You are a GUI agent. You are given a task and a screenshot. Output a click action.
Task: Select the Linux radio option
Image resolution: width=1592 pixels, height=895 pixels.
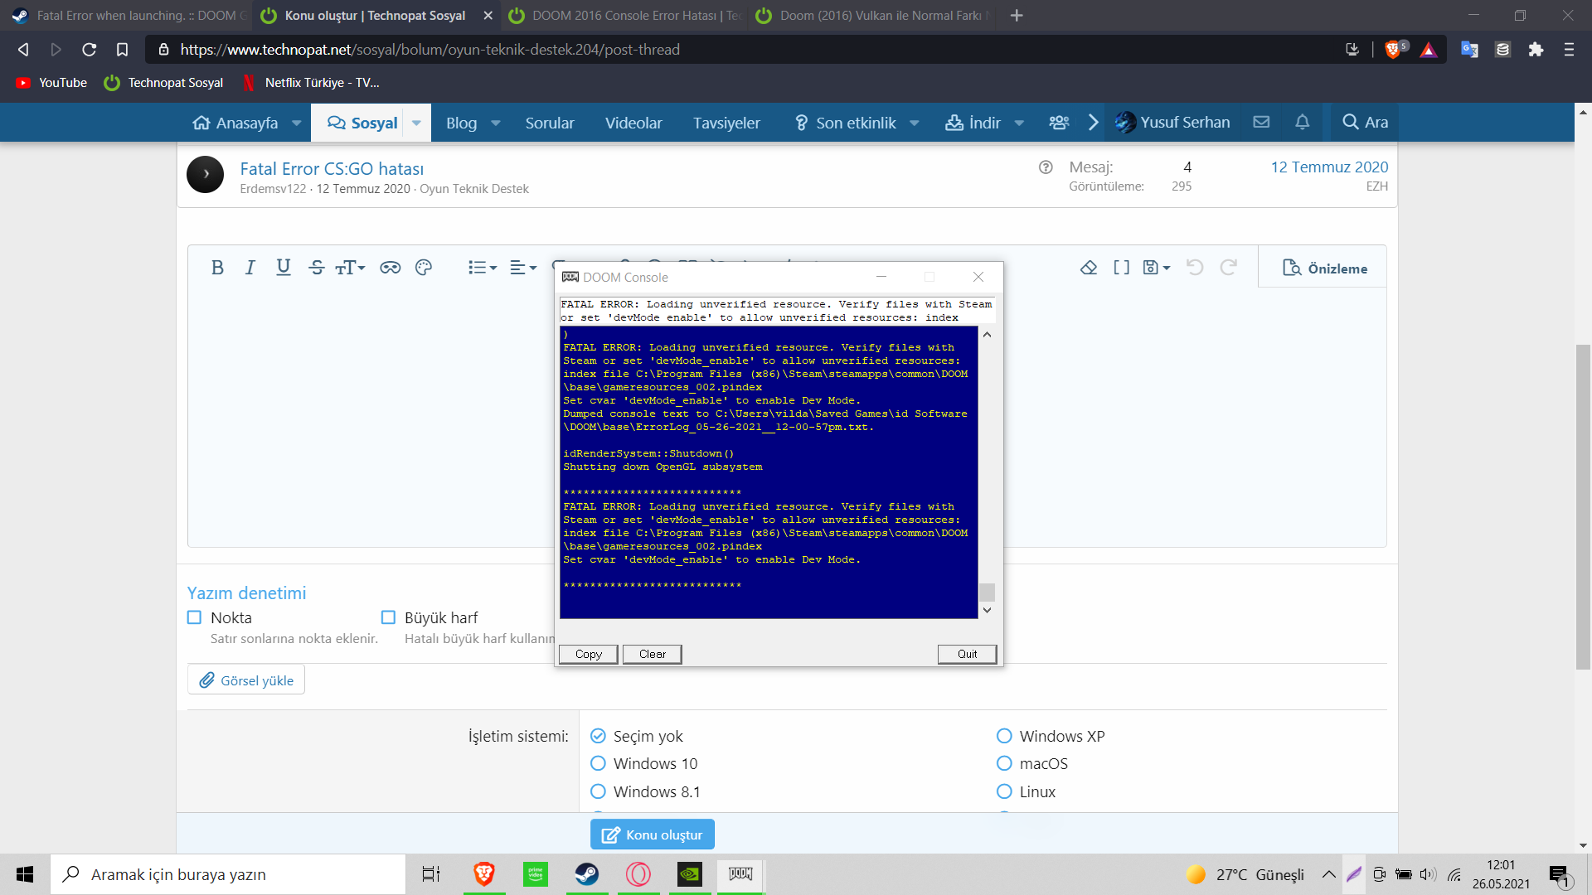coord(1004,791)
